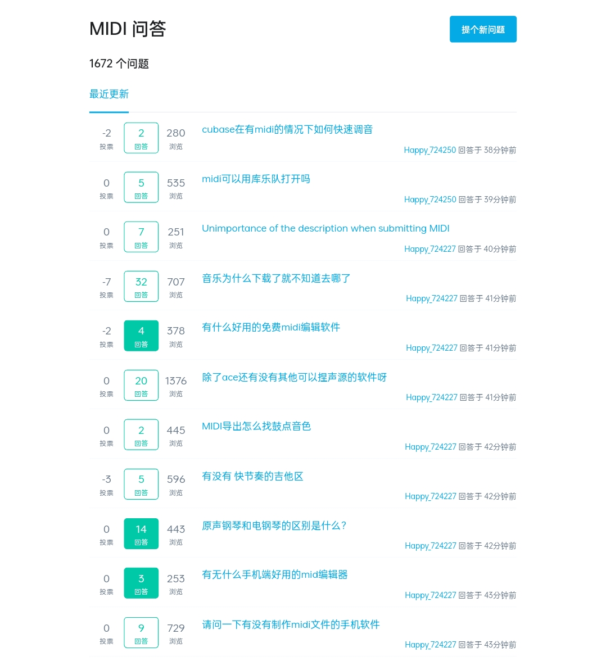
Task: Open Happy_724227 profile answered 40分钟前
Action: click(x=429, y=249)
